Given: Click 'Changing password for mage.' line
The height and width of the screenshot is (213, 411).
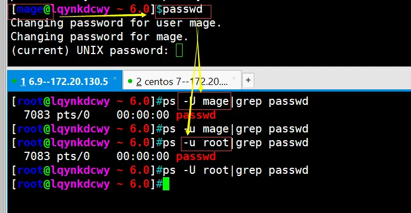Looking at the screenshot, I should point(100,36).
